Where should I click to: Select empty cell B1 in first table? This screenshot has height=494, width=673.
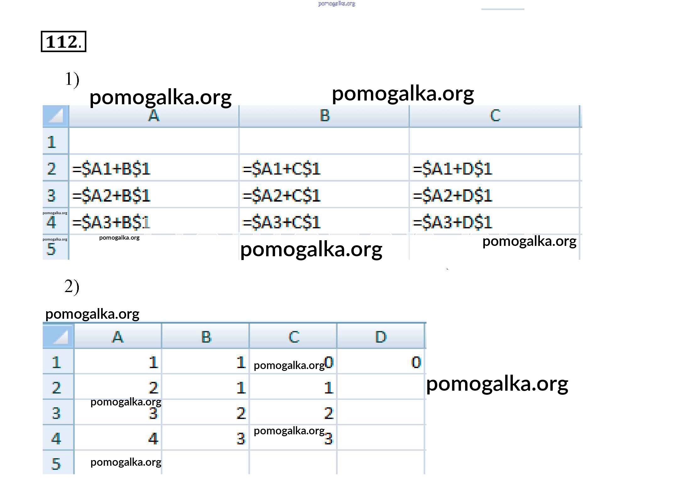324,141
